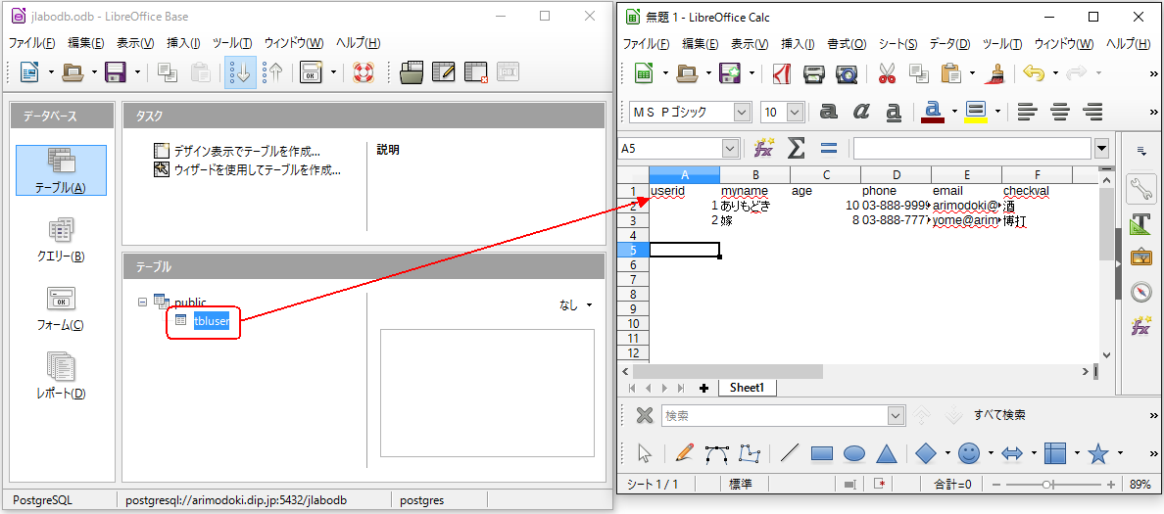Viewport: 1164px width, 514px height.
Task: Expand the formula input line arrow
Action: click(1101, 149)
